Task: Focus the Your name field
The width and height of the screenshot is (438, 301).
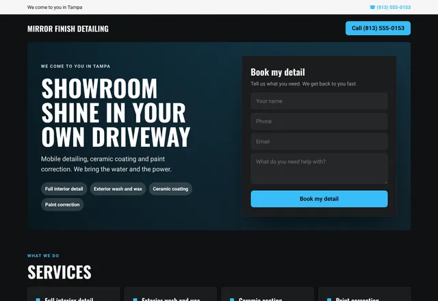Action: click(319, 101)
